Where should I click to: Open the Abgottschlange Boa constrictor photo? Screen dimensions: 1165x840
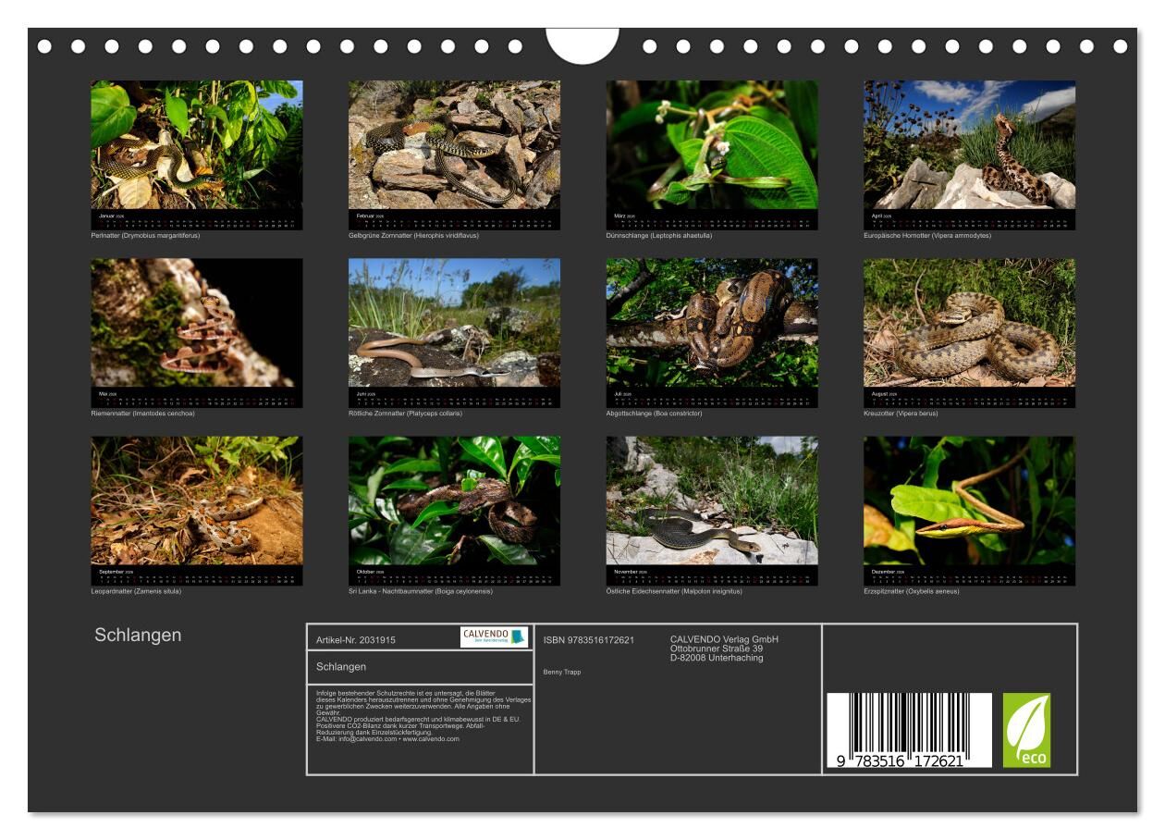click(712, 323)
